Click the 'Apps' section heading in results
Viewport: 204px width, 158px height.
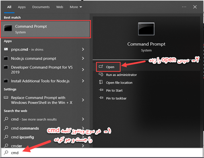[8, 41]
